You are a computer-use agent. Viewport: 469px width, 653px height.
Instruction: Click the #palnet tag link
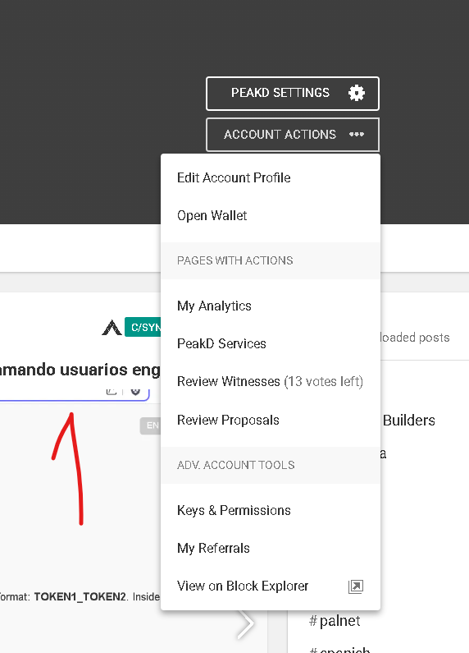click(335, 621)
